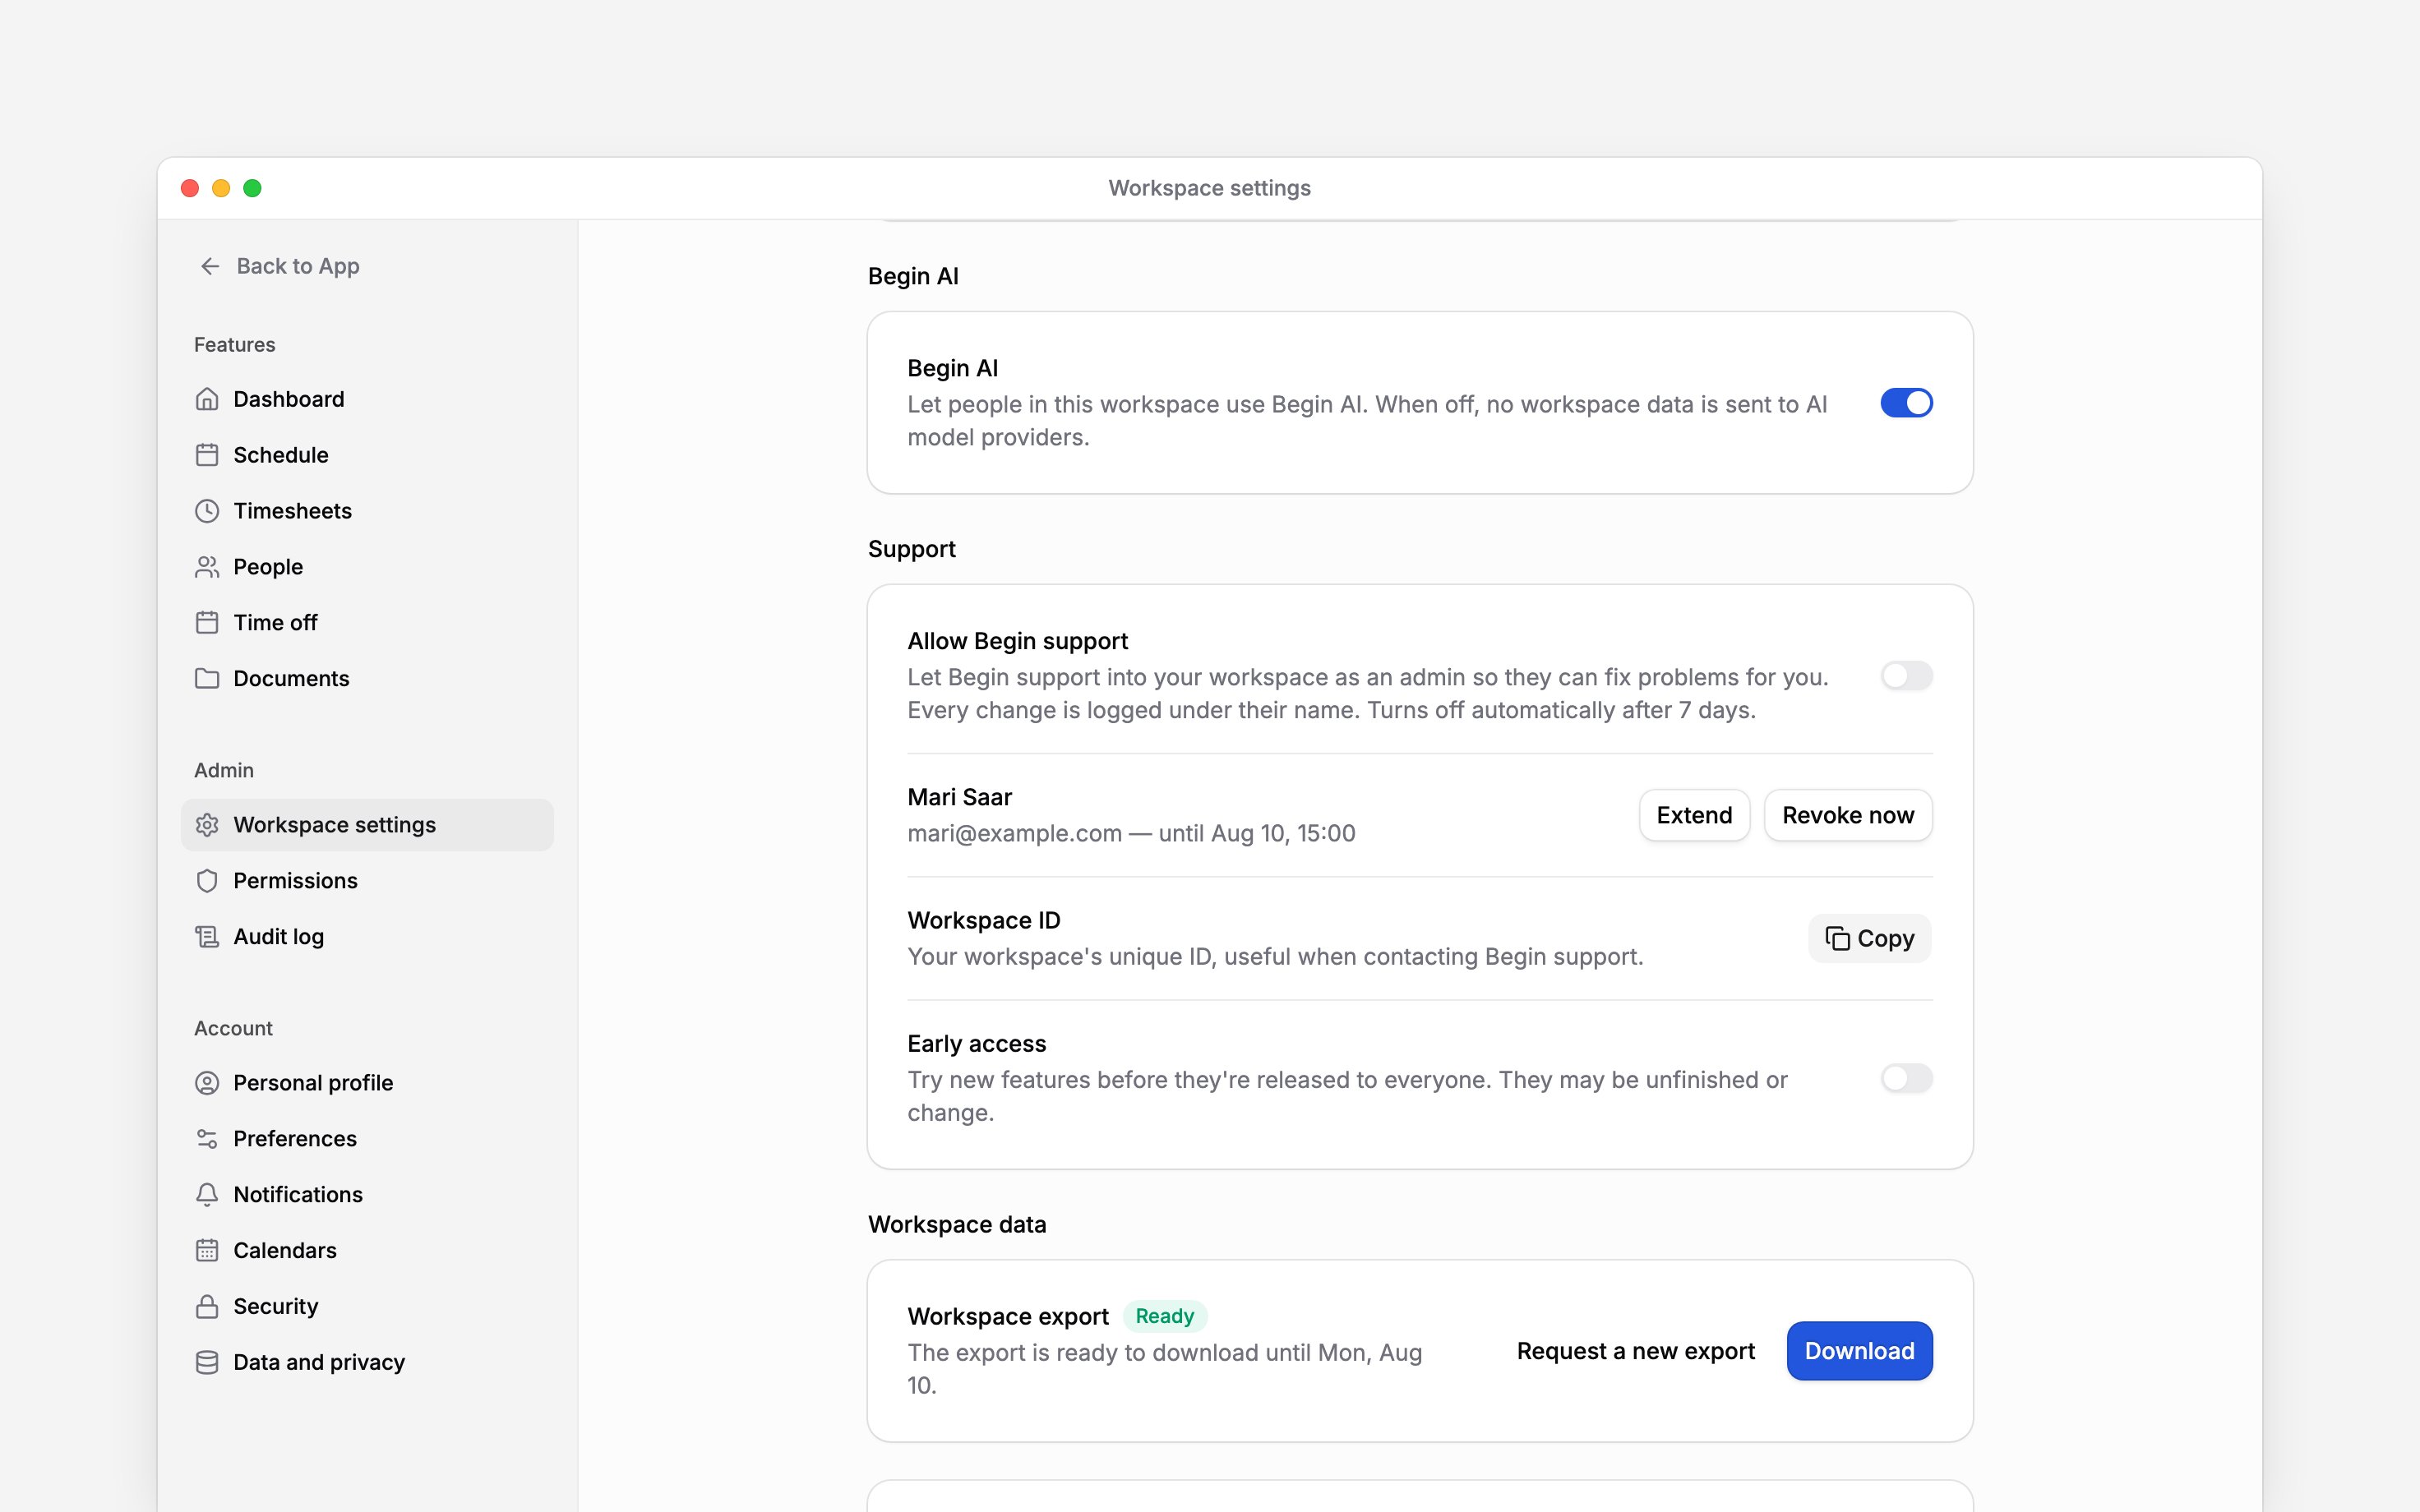Open the Dashboard page label
The height and width of the screenshot is (1512, 2420).
(x=289, y=399)
